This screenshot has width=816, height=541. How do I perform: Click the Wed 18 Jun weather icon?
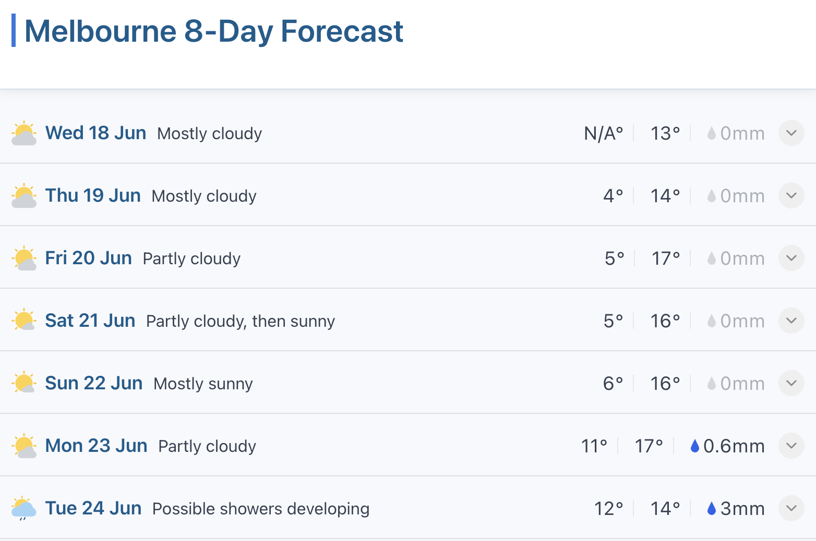click(24, 133)
